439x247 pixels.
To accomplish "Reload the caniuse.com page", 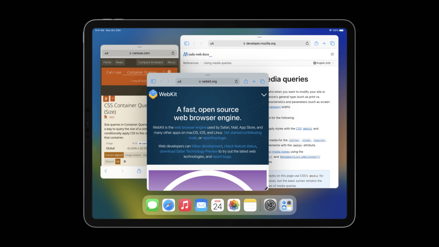I will click(173, 53).
